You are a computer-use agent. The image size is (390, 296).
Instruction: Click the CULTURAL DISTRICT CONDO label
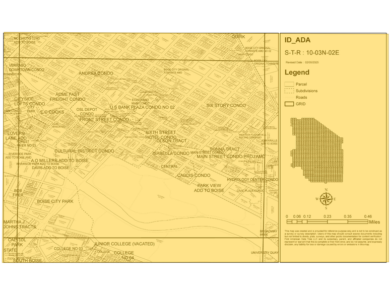click(x=84, y=151)
